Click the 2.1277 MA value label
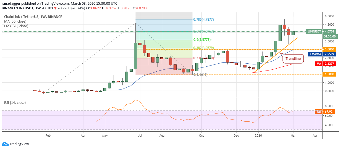Image resolution: width=341 pixels, height=149 pixels. (330, 64)
